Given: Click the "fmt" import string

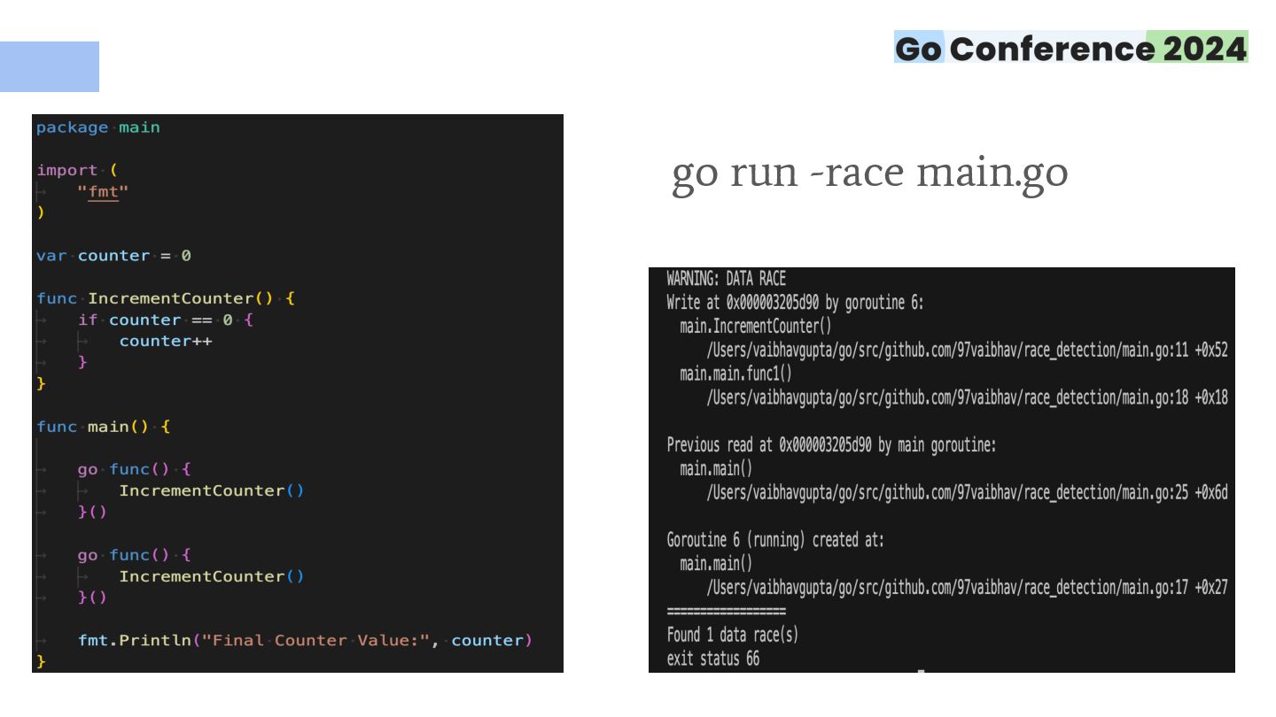Looking at the screenshot, I should click(x=103, y=191).
